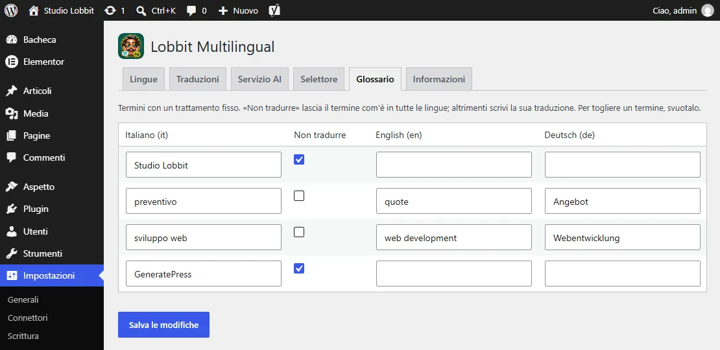Check Non tradurre for sviluppo web

click(x=299, y=232)
